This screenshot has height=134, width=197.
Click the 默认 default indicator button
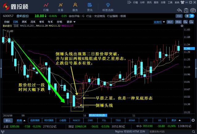pyautogui.click(x=8, y=121)
